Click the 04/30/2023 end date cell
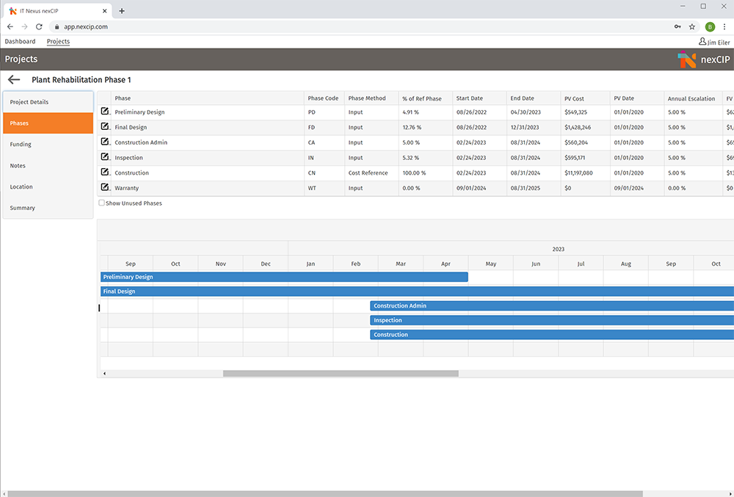The image size is (734, 497). [x=534, y=112]
